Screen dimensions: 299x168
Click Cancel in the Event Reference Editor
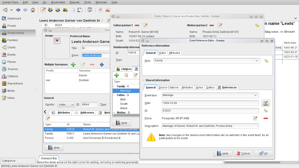(x=243, y=154)
